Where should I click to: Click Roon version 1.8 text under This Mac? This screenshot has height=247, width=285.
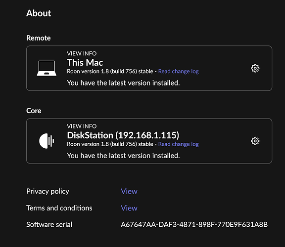click(110, 71)
